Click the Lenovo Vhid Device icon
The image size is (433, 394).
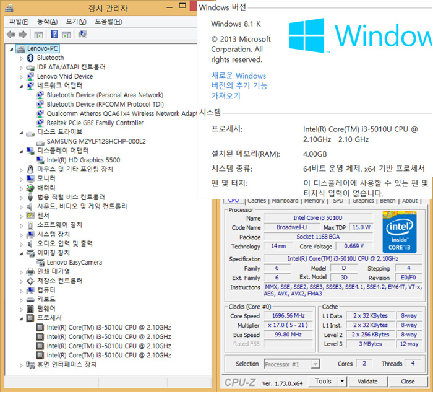[30, 77]
